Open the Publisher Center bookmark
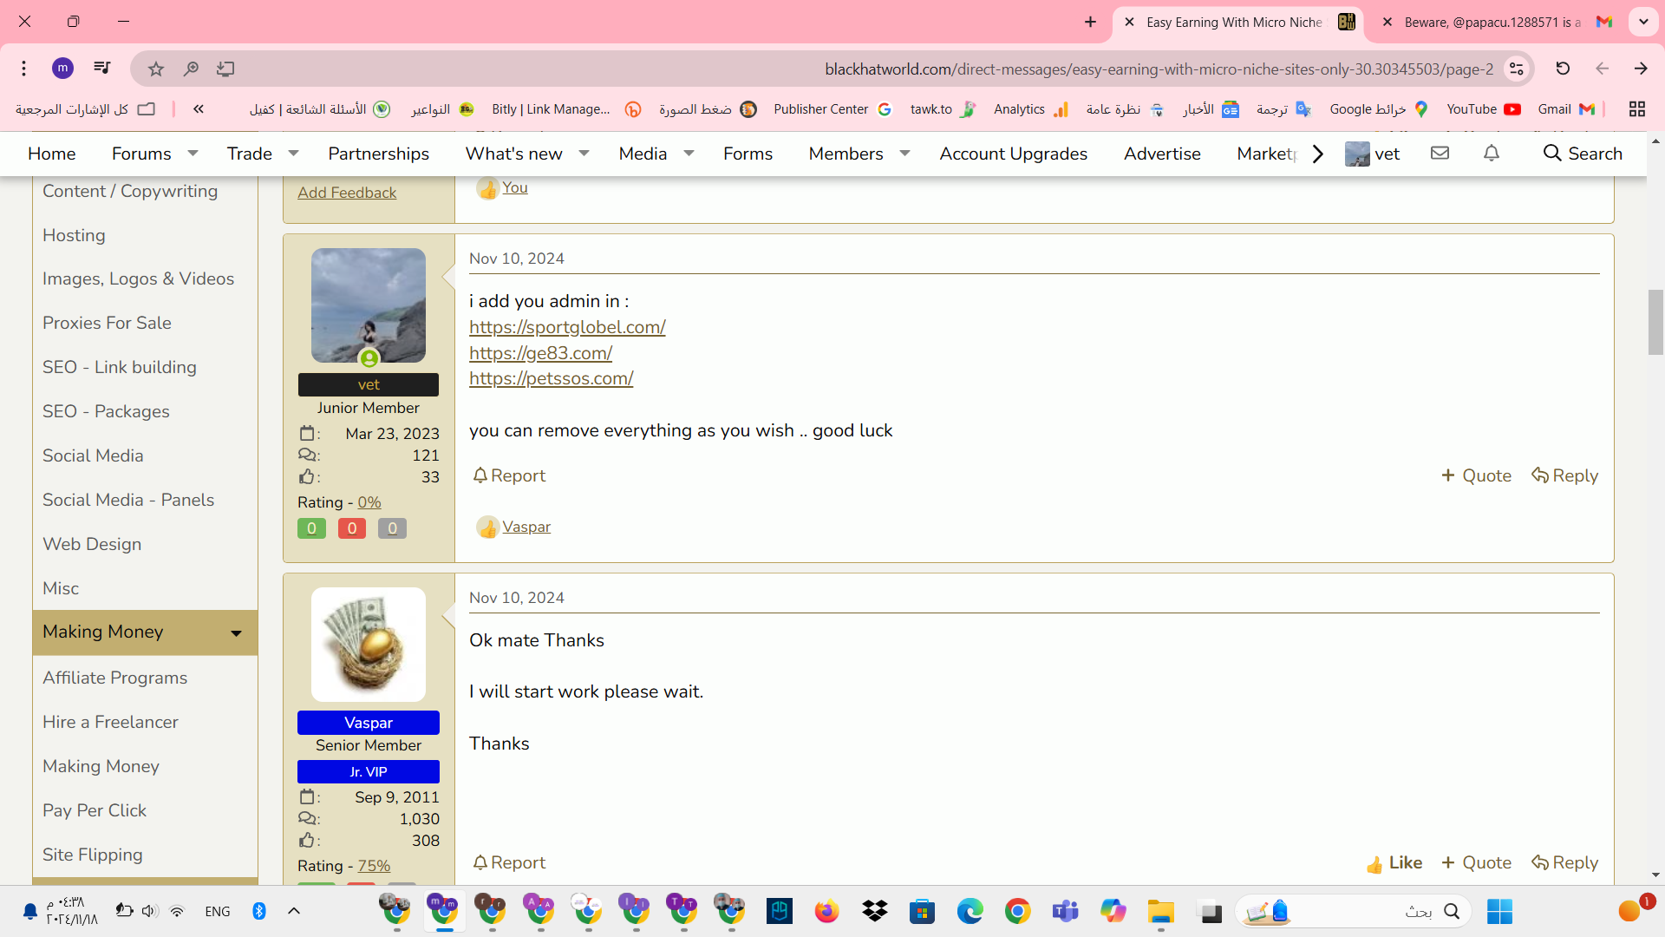The image size is (1665, 937). click(832, 109)
